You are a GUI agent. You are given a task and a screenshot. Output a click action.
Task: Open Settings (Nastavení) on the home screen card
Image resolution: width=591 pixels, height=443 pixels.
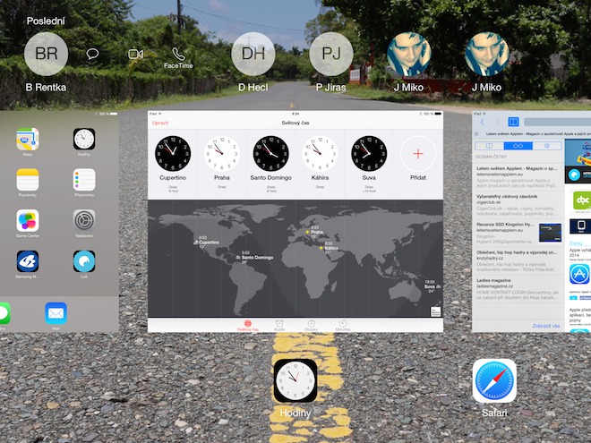tap(84, 220)
